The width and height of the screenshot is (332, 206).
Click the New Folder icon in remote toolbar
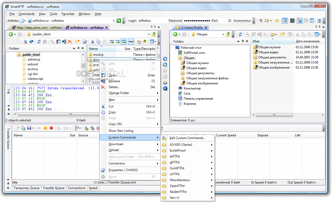(78, 42)
